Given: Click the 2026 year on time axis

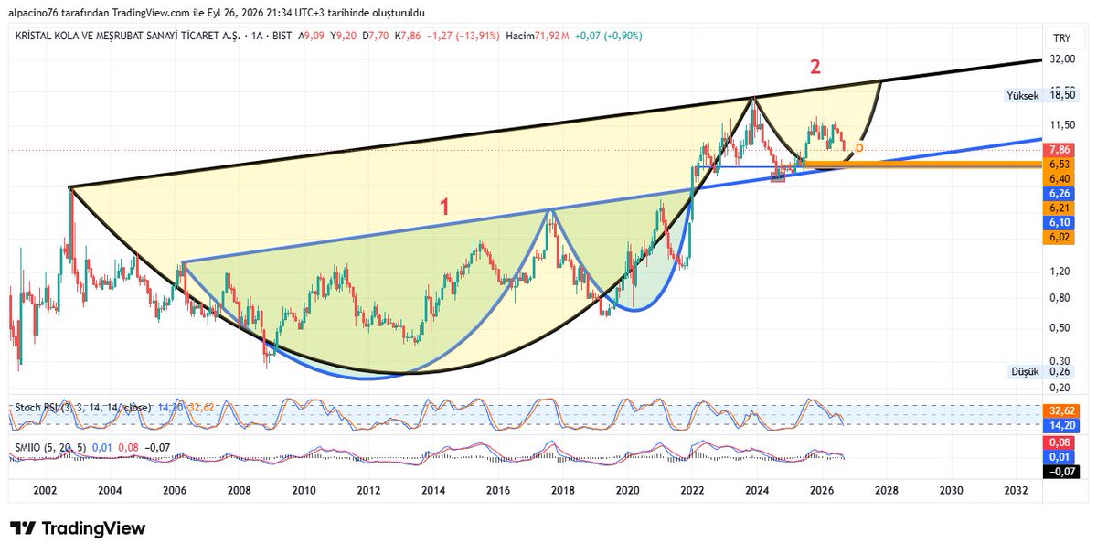Looking at the screenshot, I should tap(821, 491).
